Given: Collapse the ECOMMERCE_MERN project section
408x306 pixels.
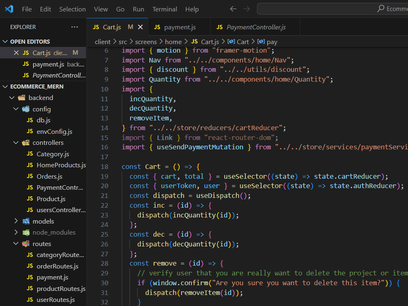Looking at the screenshot, I should (x=5, y=86).
